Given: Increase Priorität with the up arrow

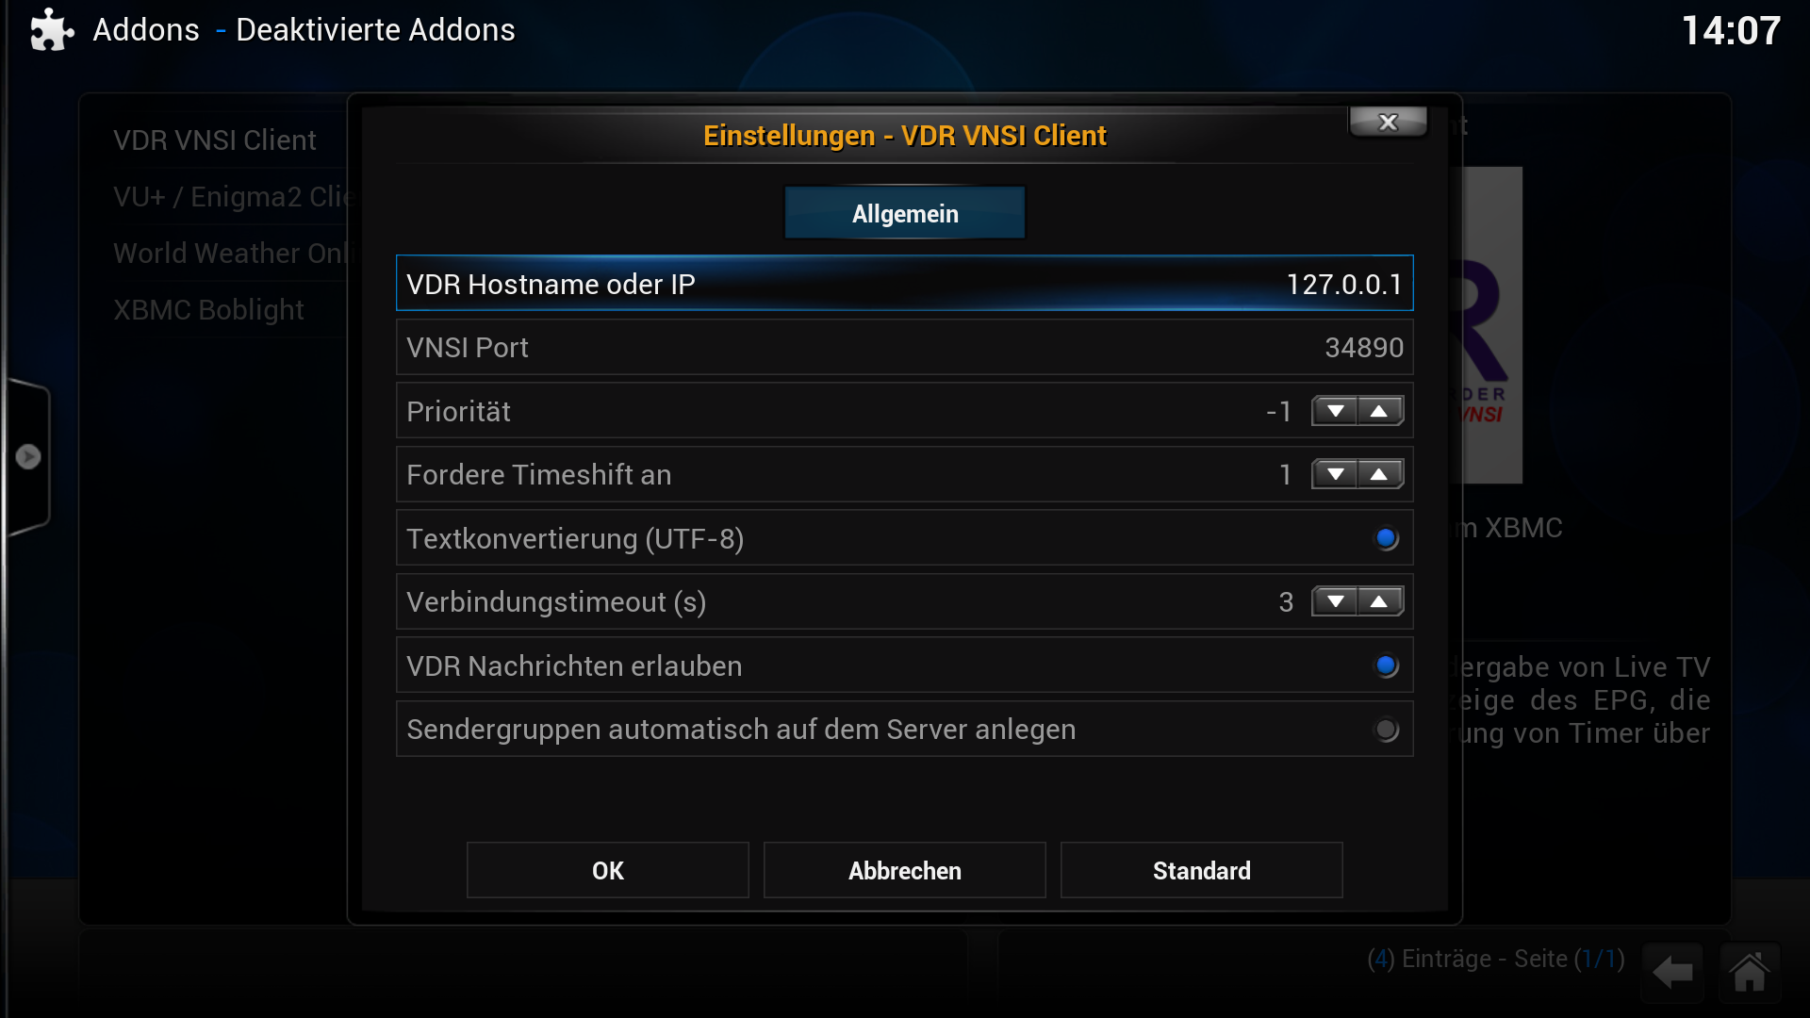Looking at the screenshot, I should 1379,411.
